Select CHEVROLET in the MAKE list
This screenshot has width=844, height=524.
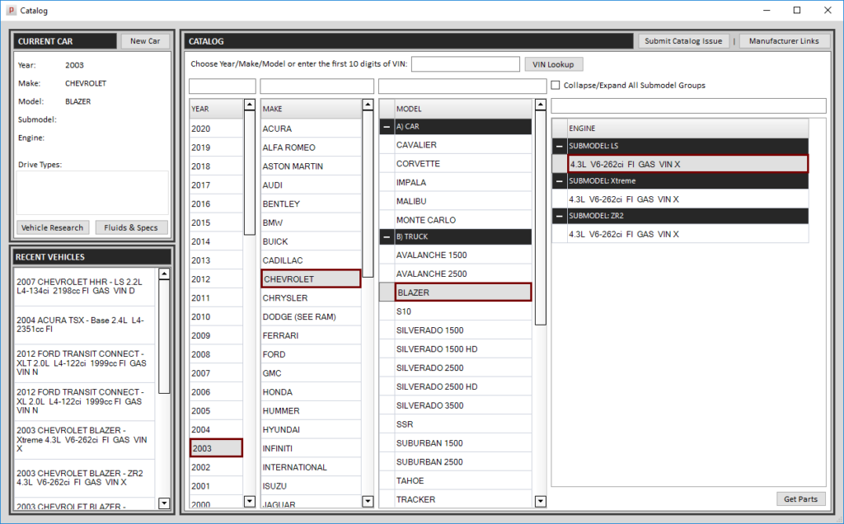coord(311,278)
